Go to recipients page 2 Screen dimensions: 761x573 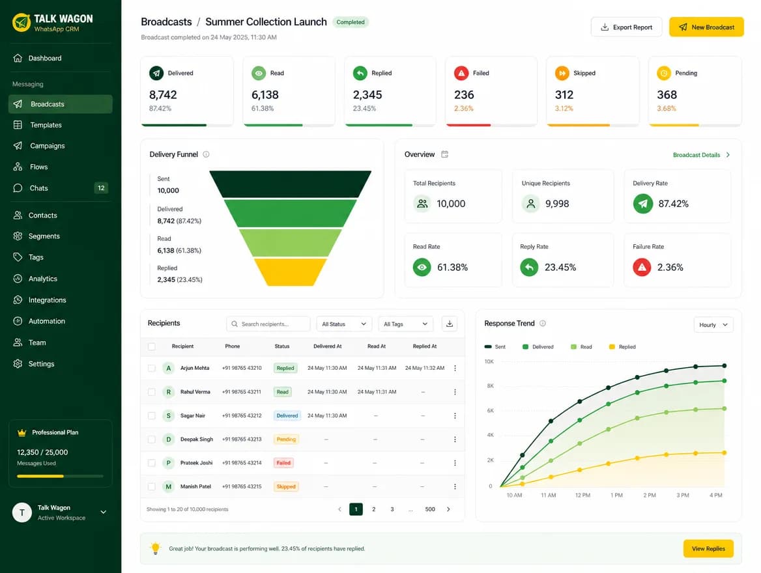coord(374,509)
